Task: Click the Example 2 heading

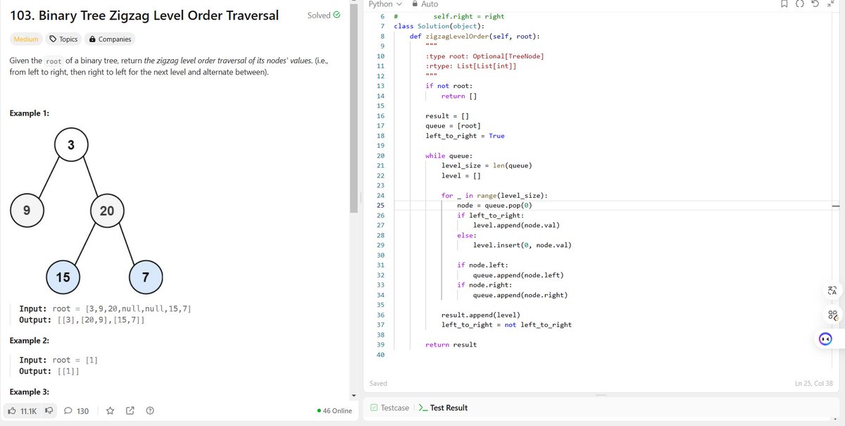Action: point(30,341)
